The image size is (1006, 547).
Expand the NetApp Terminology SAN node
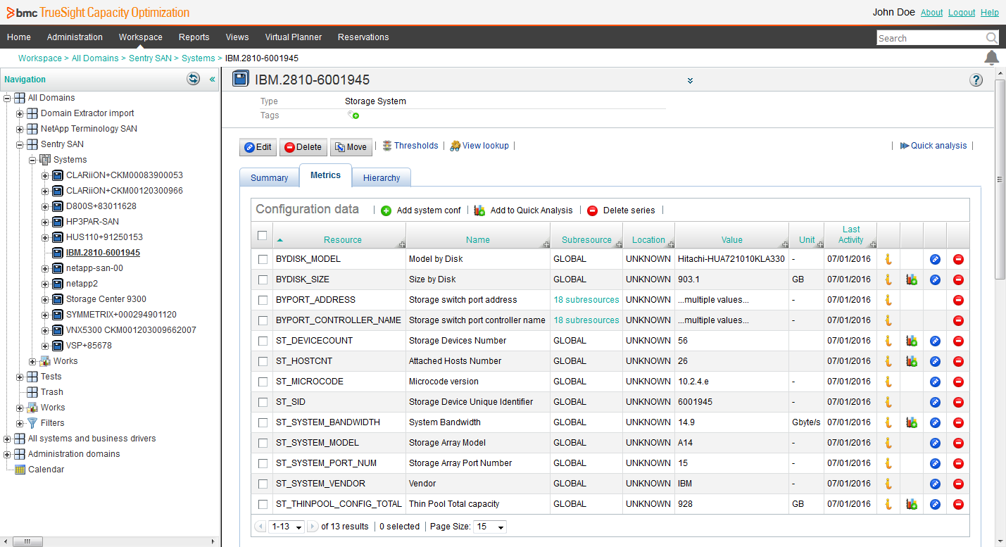pos(20,129)
